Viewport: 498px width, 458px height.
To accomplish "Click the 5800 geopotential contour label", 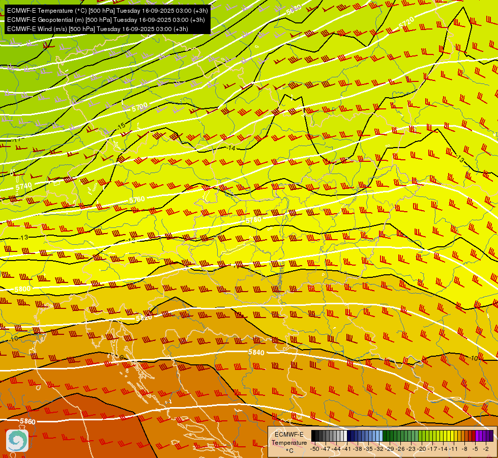I will click(x=22, y=289).
